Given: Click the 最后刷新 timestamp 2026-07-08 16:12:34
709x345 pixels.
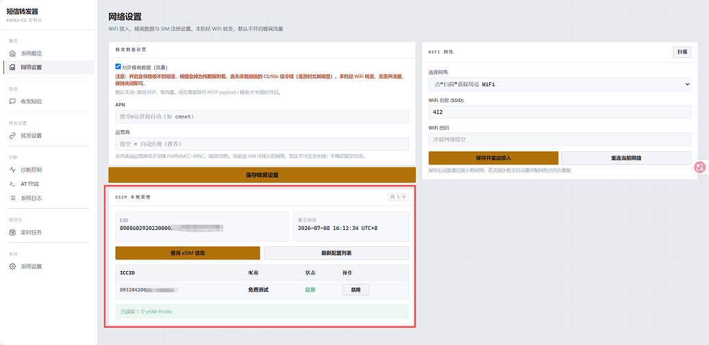Looking at the screenshot, I should 337,228.
